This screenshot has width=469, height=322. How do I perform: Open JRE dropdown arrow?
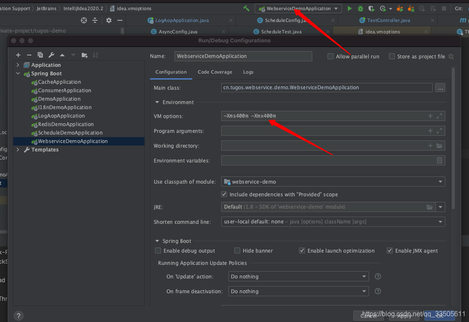[440, 207]
